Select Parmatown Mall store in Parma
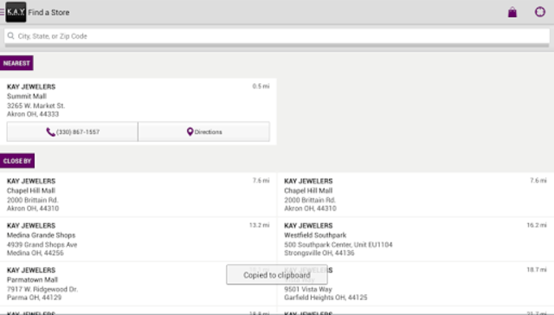This screenshot has height=315, width=554. tap(138, 284)
